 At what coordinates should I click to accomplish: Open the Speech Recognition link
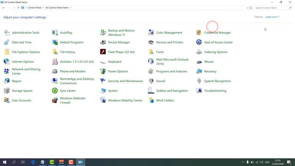pyautogui.click(x=218, y=81)
